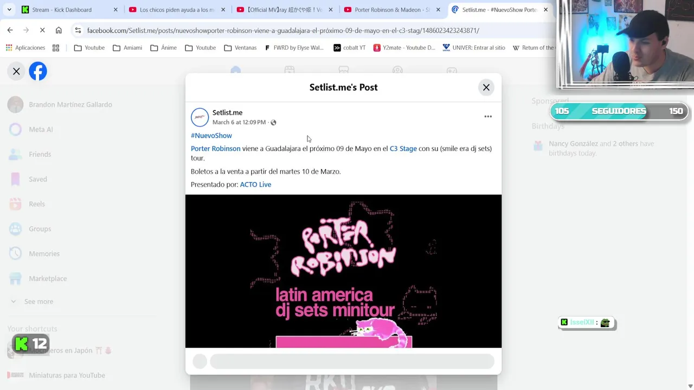
Task: Switch to Stream - Kick Dashboard tab
Action: 69,10
